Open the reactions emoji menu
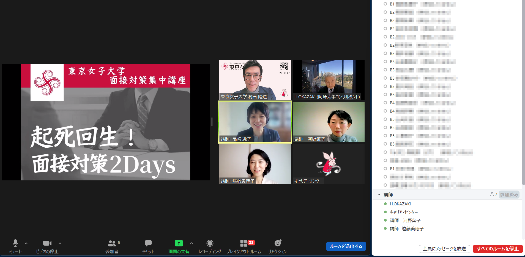Viewport: 525px width, 257px height. tap(277, 243)
